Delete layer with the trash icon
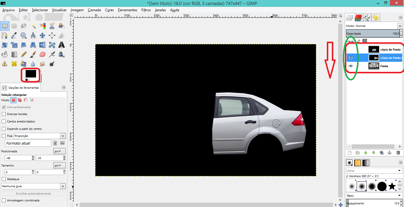 pyautogui.click(x=398, y=153)
